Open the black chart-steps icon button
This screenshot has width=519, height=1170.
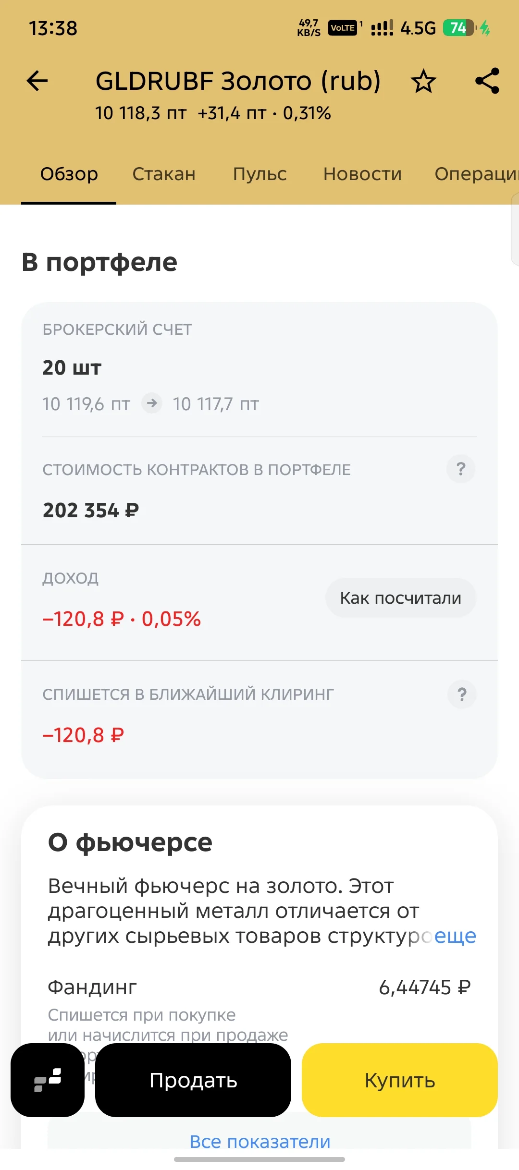48,1080
